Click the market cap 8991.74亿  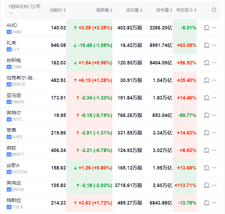coord(161,45)
